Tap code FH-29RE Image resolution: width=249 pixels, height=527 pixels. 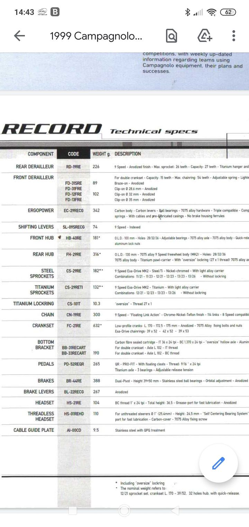pos(74,254)
